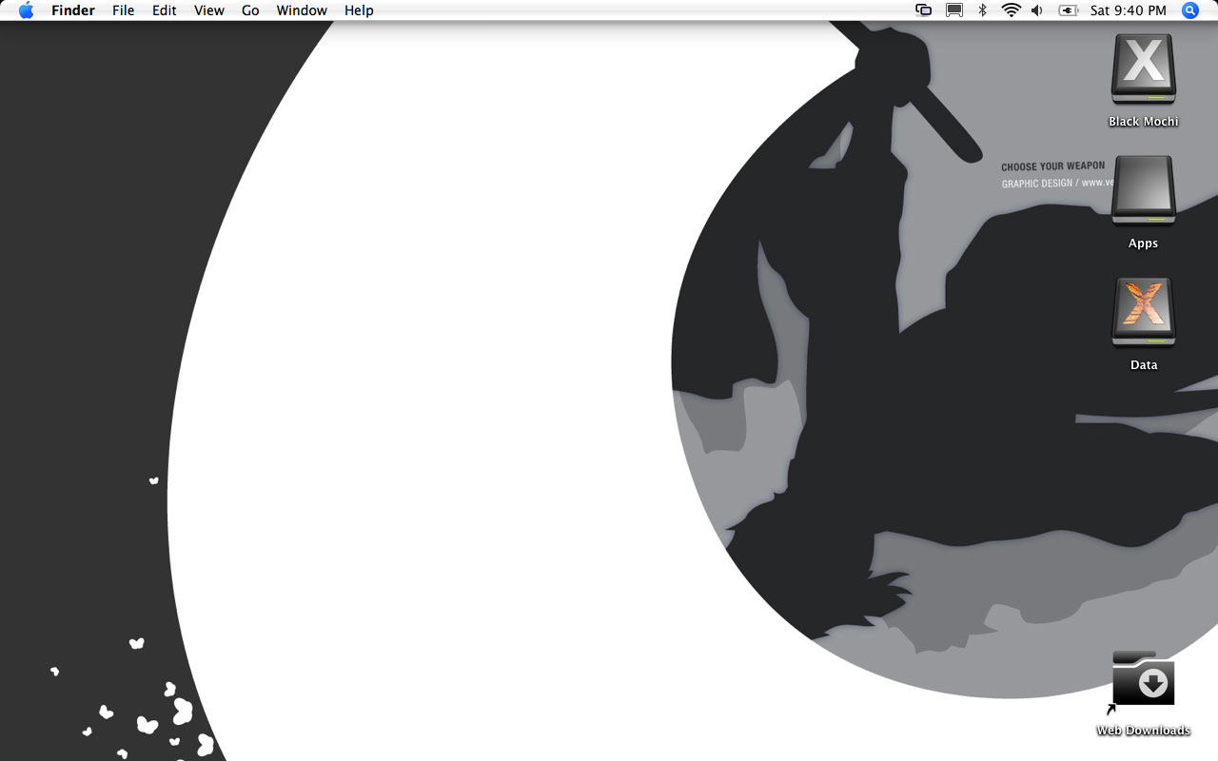Open the Black Mochi drive icon
Viewport: 1218px width, 761px height.
(x=1143, y=70)
